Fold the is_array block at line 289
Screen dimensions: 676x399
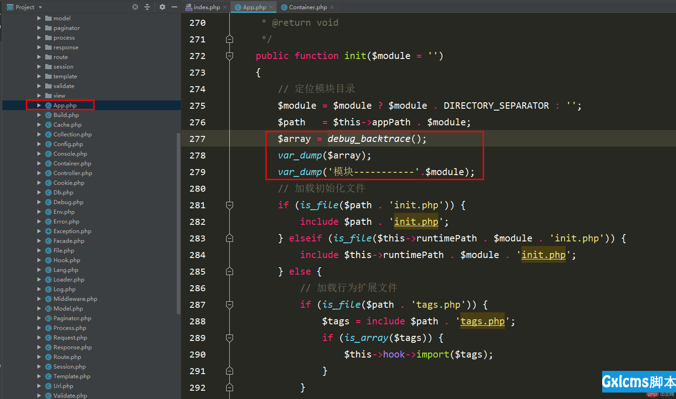pos(229,338)
